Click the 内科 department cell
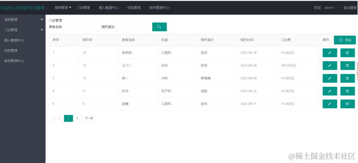This screenshot has height=163, width=358. click(165, 78)
